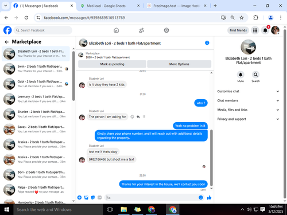The height and width of the screenshot is (215, 287).
Task: Switch to Mati lead Google Sheets tab
Action: [x=110, y=6]
